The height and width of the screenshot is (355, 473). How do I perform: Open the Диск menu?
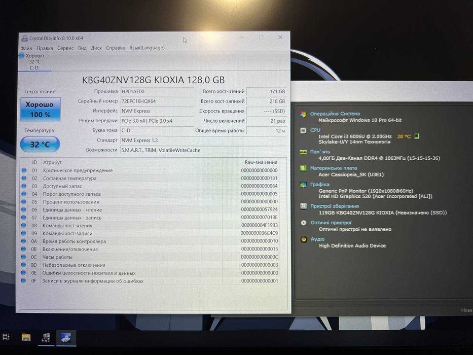(x=96, y=48)
